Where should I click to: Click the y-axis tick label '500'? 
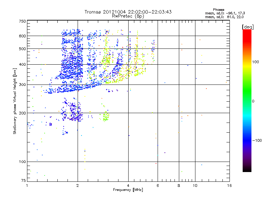[x=22, y=49]
